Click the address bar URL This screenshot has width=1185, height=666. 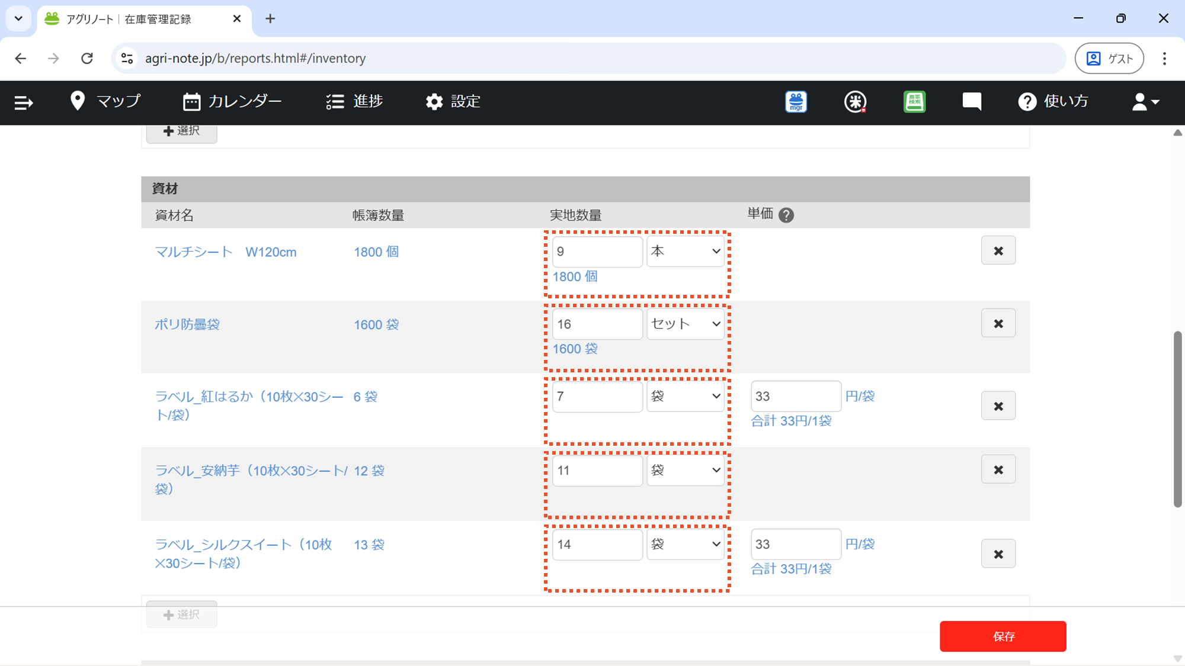[255, 58]
